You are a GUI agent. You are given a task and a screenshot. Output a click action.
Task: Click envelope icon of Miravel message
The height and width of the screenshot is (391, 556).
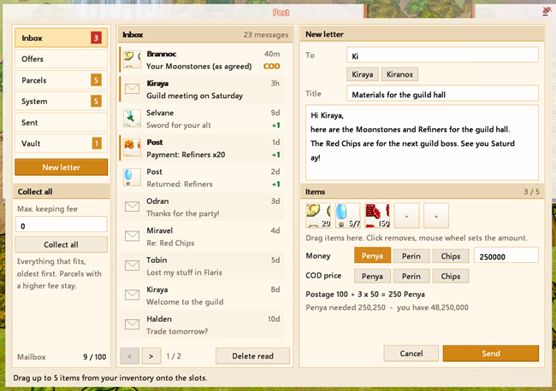[132, 236]
